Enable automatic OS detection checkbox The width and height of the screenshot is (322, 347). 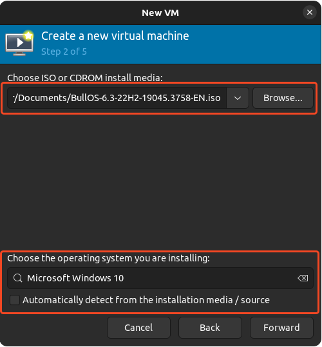pos(15,300)
